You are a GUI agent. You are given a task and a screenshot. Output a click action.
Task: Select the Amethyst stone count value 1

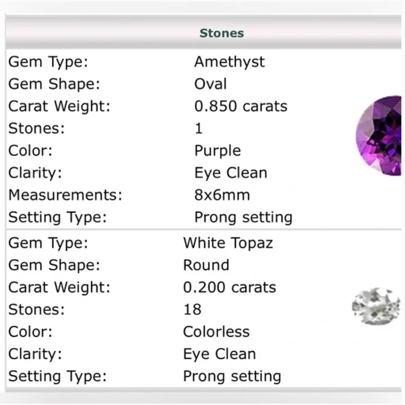[x=199, y=129]
